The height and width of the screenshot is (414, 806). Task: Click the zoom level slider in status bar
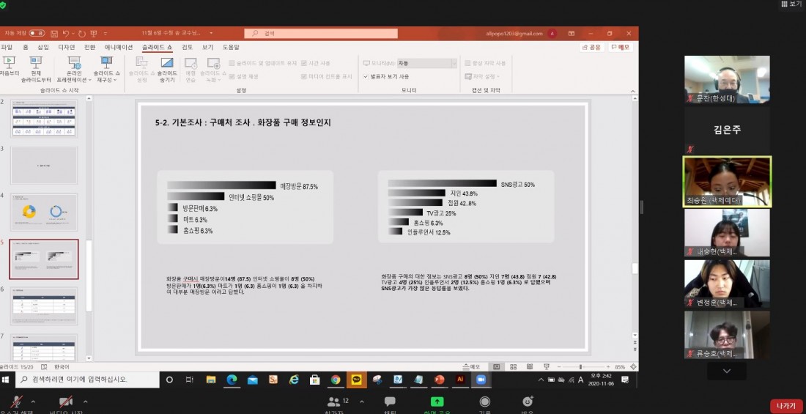(x=581, y=366)
